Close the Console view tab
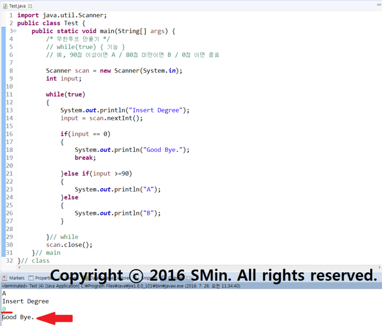This screenshot has height=326, width=382. [x=188, y=278]
